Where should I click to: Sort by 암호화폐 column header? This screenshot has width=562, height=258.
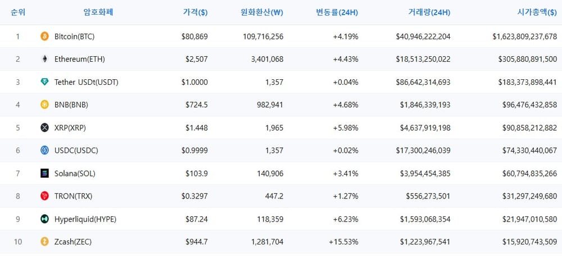[98, 12]
